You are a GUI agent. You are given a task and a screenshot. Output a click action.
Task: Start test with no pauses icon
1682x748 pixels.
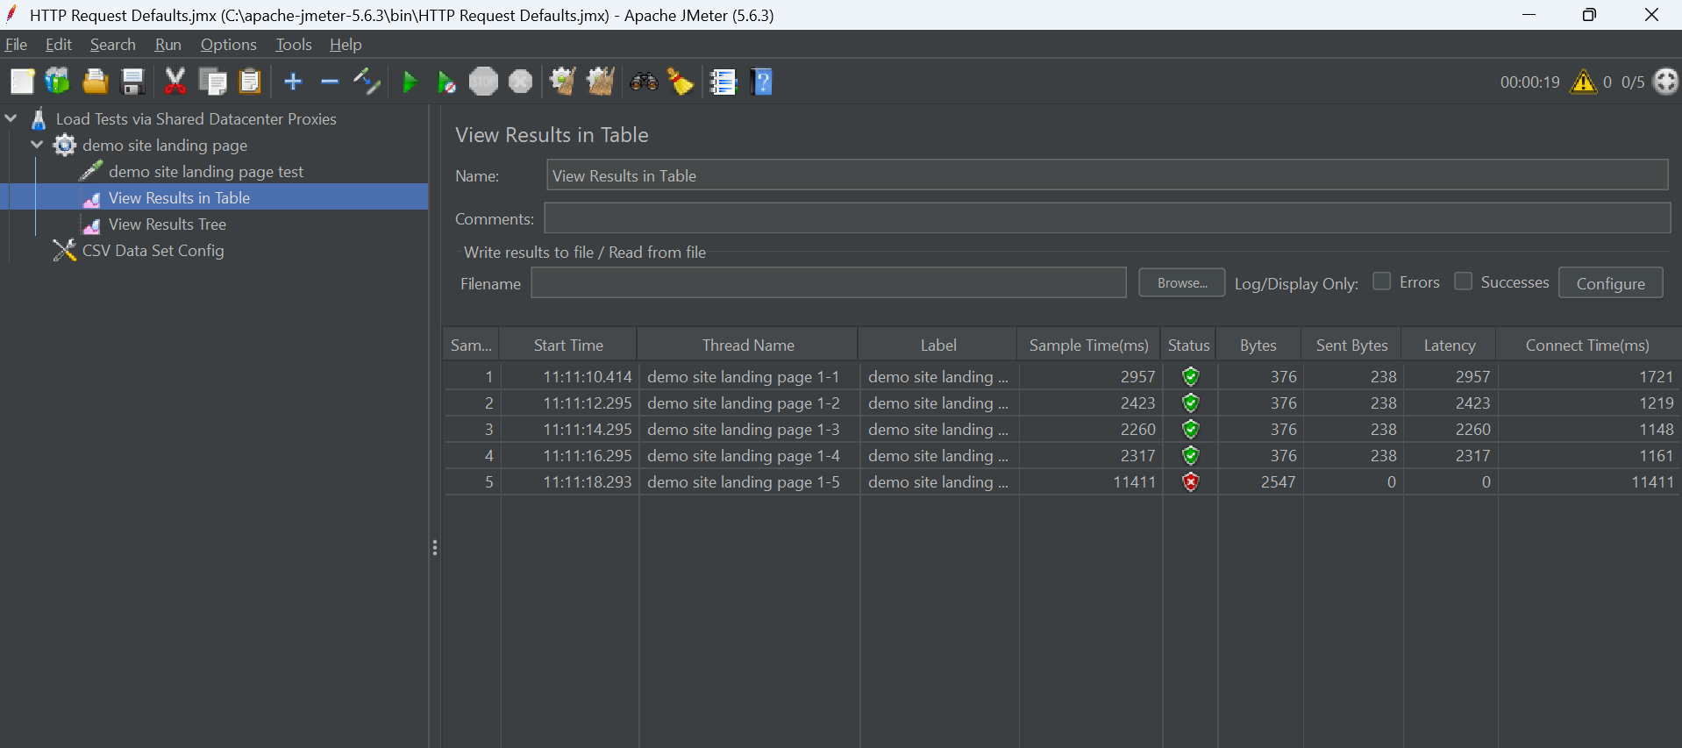[x=446, y=82]
